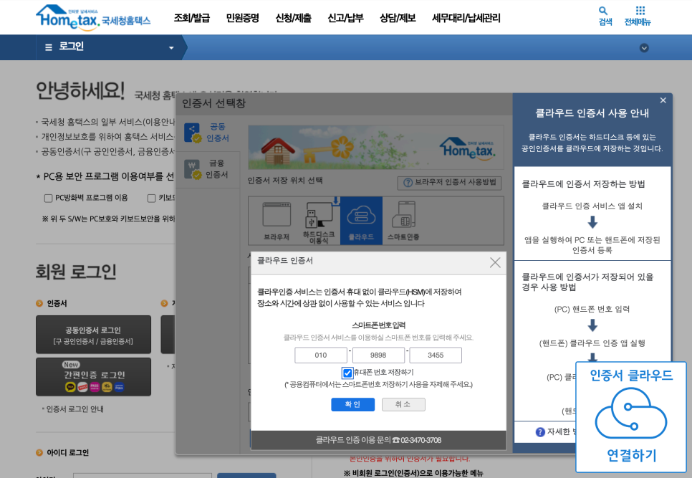
Task: Uncheck 휴대폰 번호 저장하기 checkbox
Action: tap(347, 373)
